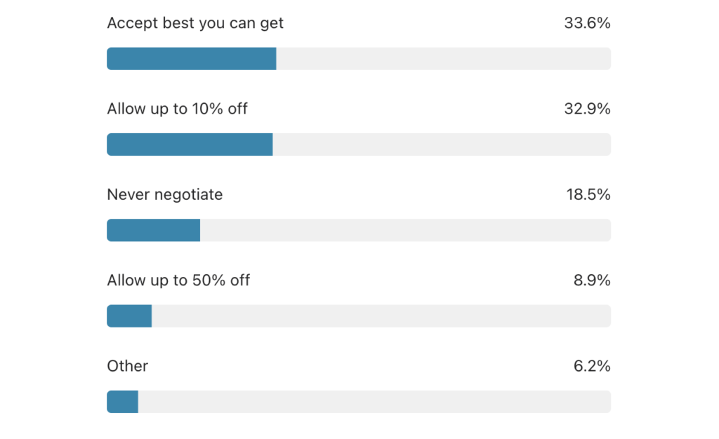Click the 'Never negotiate' option text
The width and height of the screenshot is (719, 439).
point(164,194)
